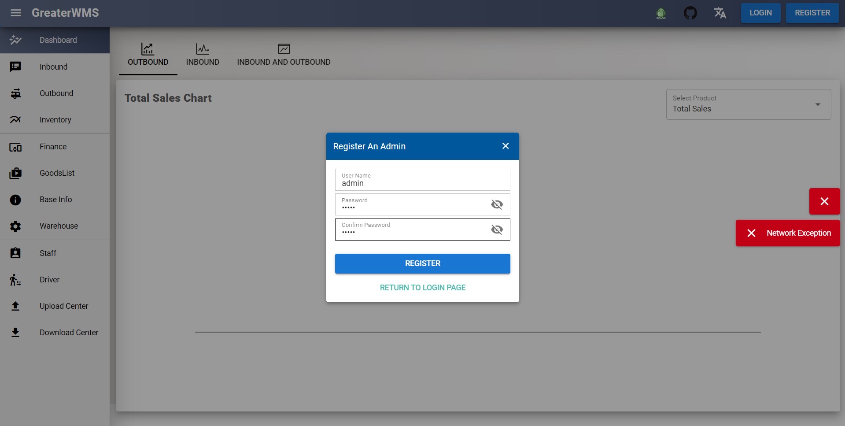Image resolution: width=845 pixels, height=426 pixels.
Task: Open the language translation menu
Action: [x=720, y=13]
